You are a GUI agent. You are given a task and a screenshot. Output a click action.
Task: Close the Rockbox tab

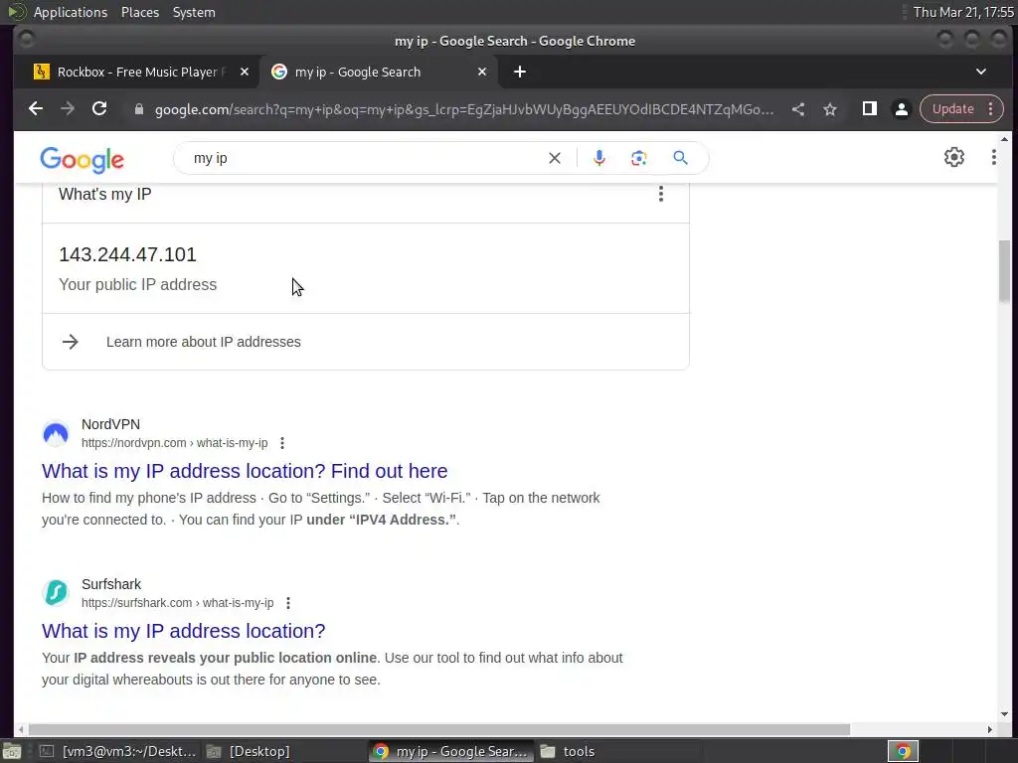click(245, 72)
